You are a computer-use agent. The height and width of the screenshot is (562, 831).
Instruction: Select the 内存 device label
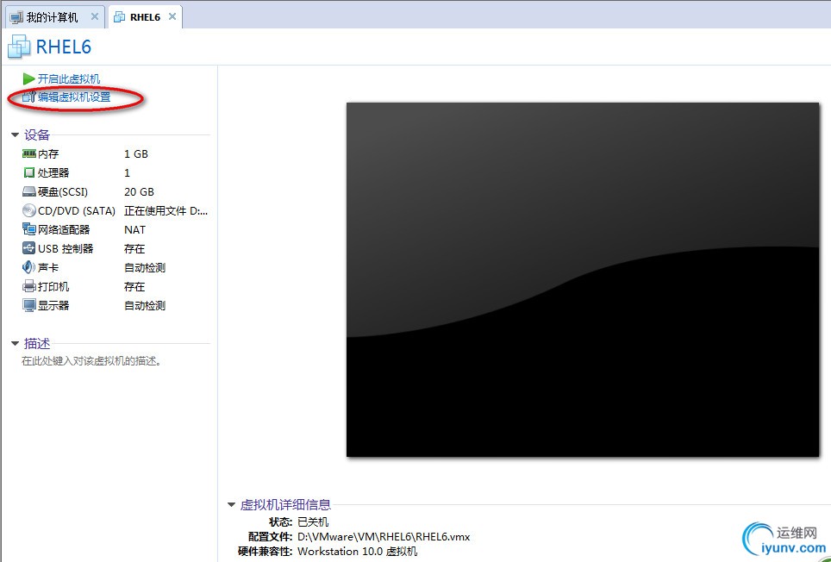point(48,153)
